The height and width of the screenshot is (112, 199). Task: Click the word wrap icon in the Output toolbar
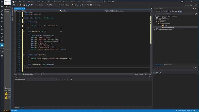point(71,80)
